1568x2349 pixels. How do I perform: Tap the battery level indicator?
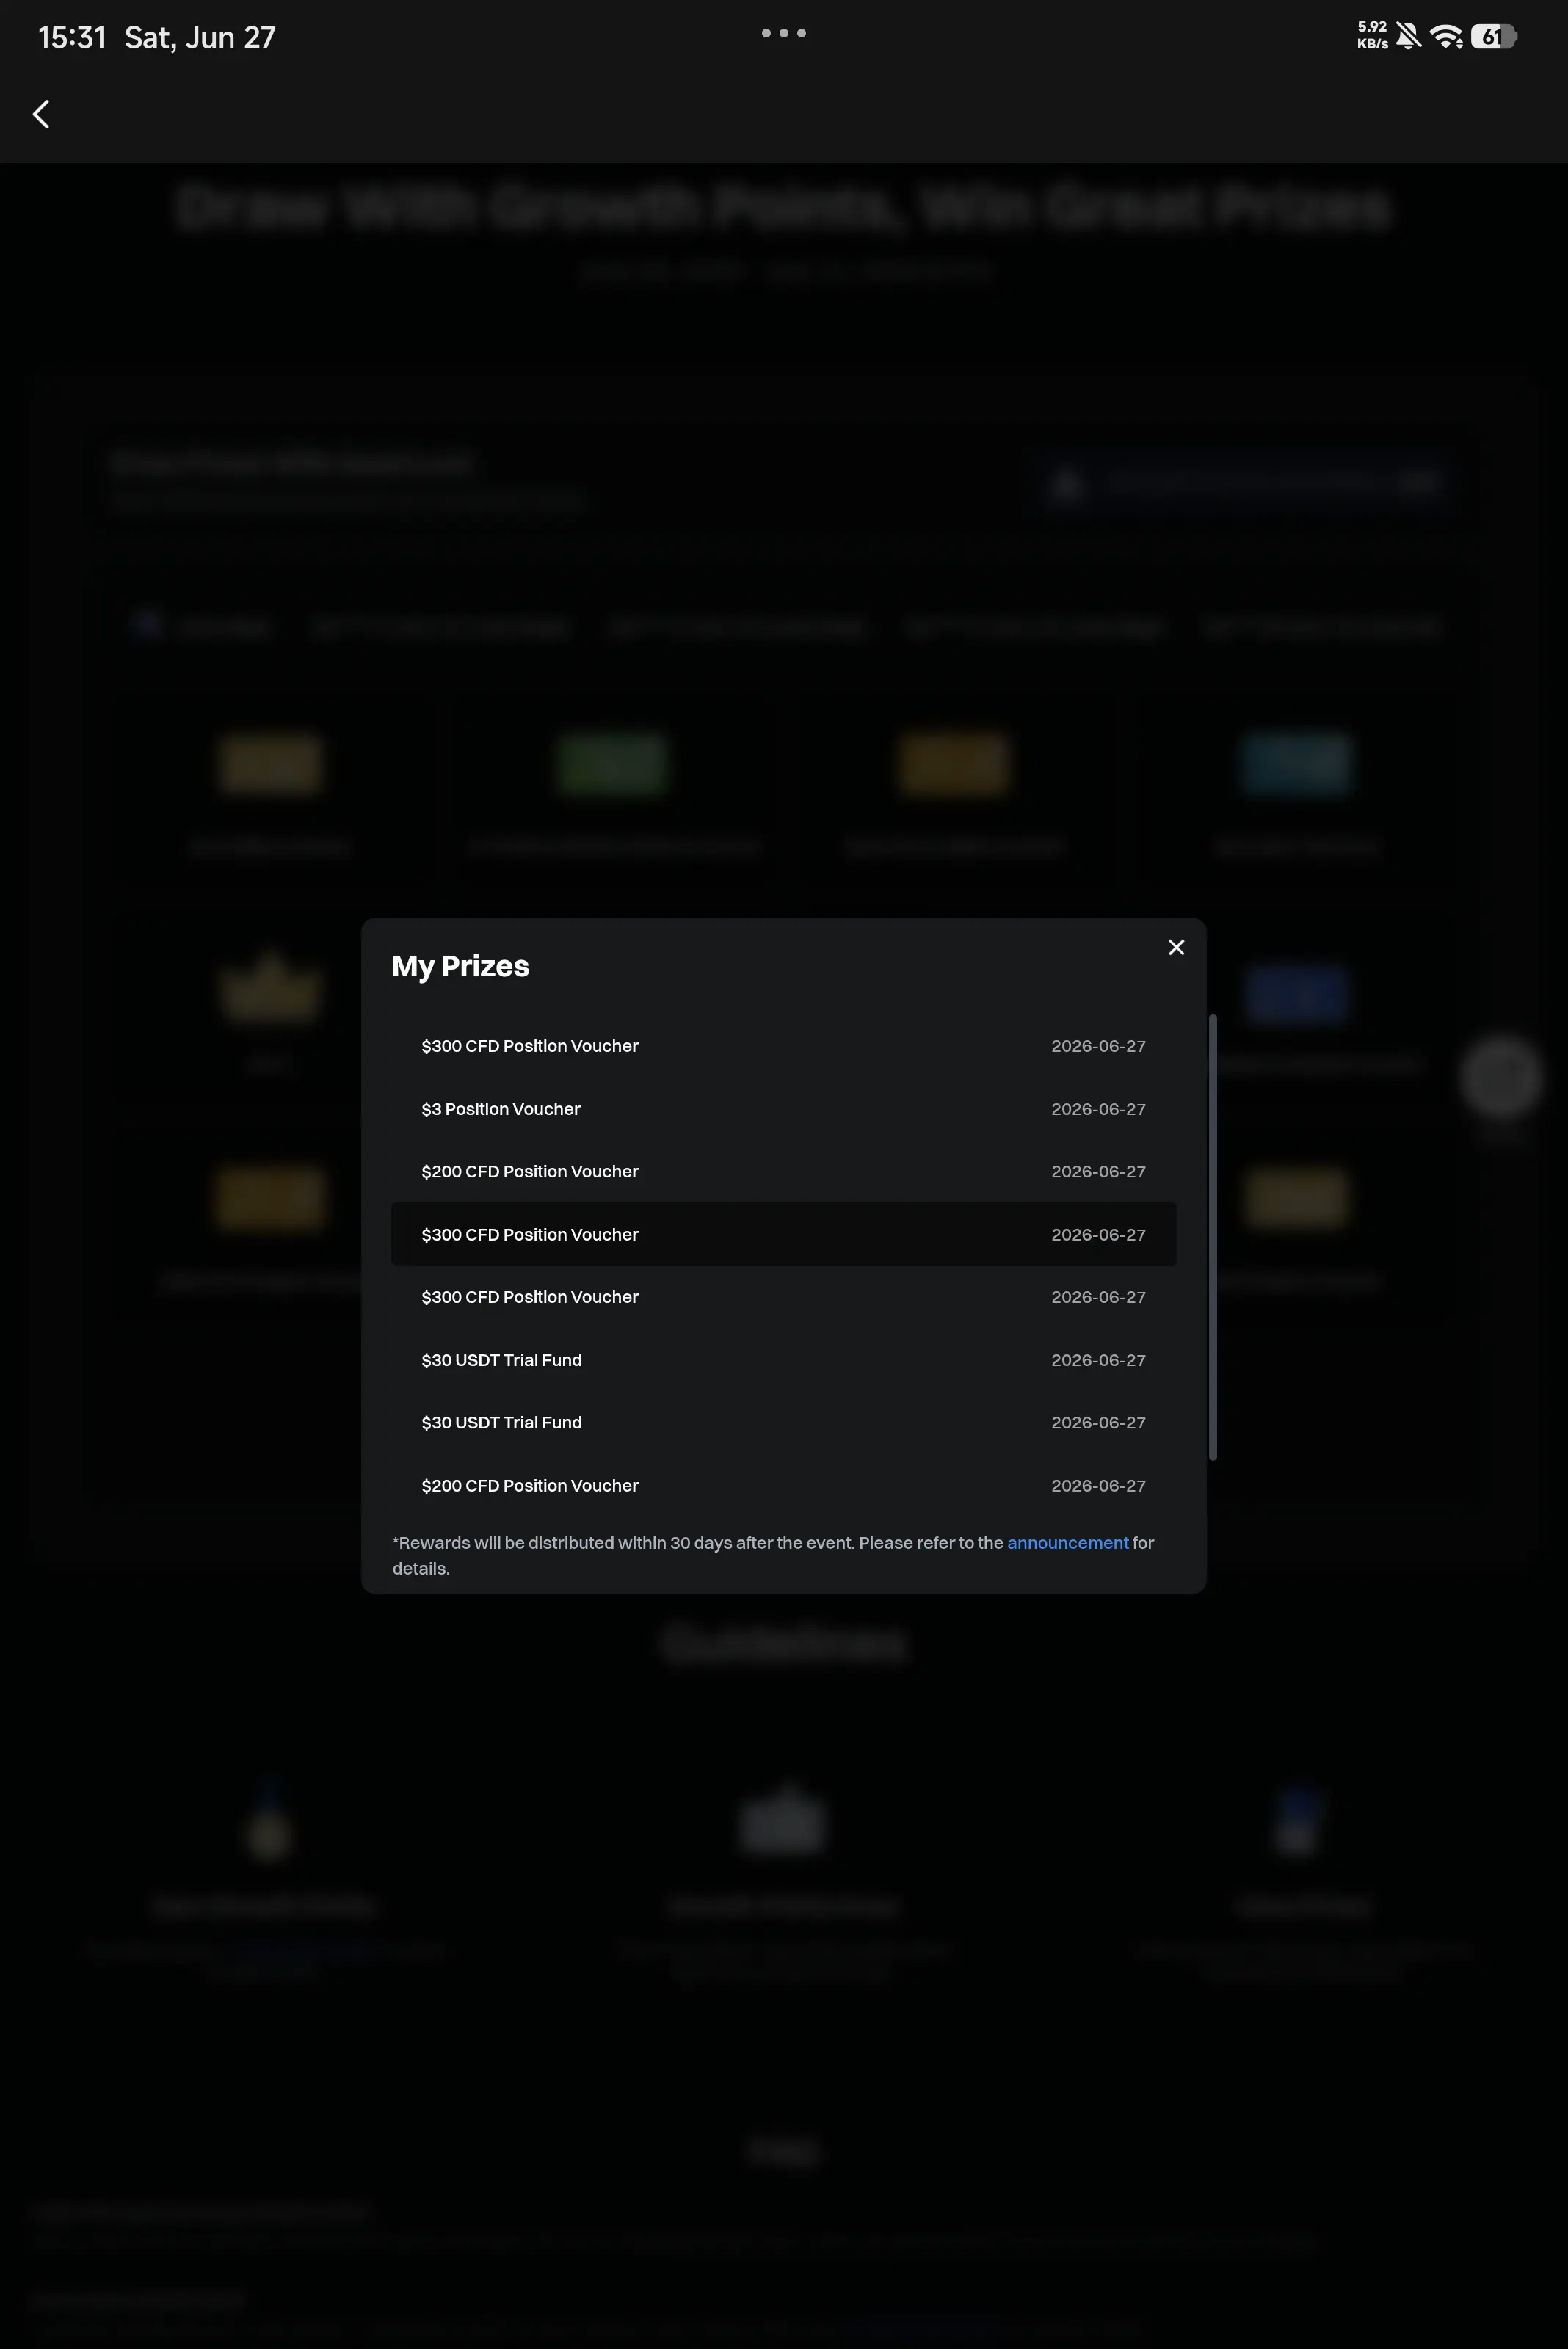(1494, 37)
